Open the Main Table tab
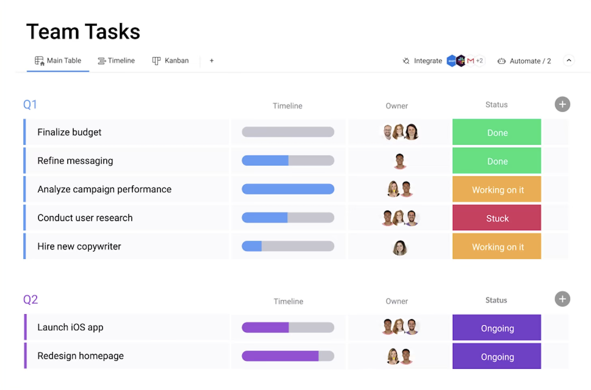The image size is (591, 390). pos(58,61)
